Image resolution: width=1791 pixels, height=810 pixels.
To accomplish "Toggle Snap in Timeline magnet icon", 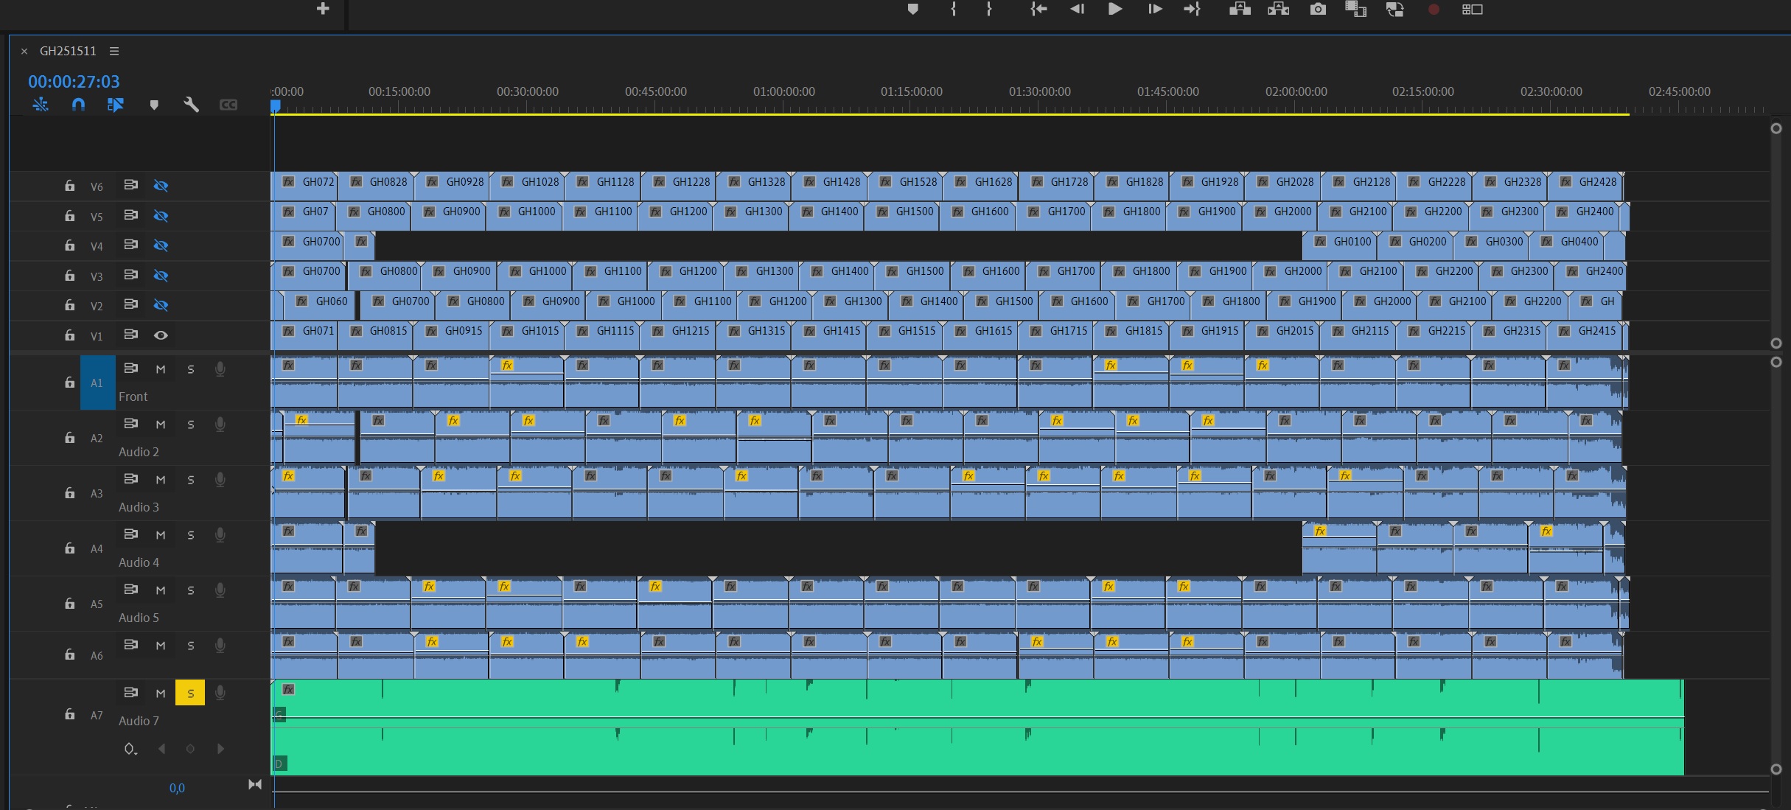I will click(x=78, y=105).
